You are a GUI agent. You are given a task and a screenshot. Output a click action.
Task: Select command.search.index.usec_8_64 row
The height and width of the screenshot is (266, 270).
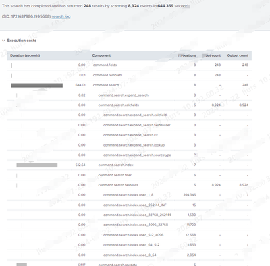pyautogui.click(x=130, y=255)
